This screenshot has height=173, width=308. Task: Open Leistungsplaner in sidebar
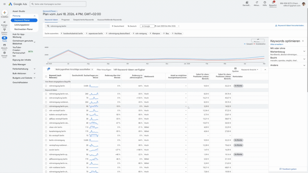22,25
